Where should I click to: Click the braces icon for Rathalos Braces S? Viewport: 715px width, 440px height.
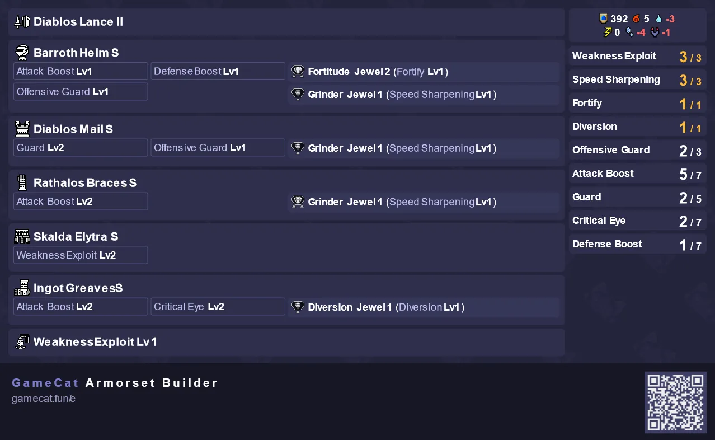(22, 182)
